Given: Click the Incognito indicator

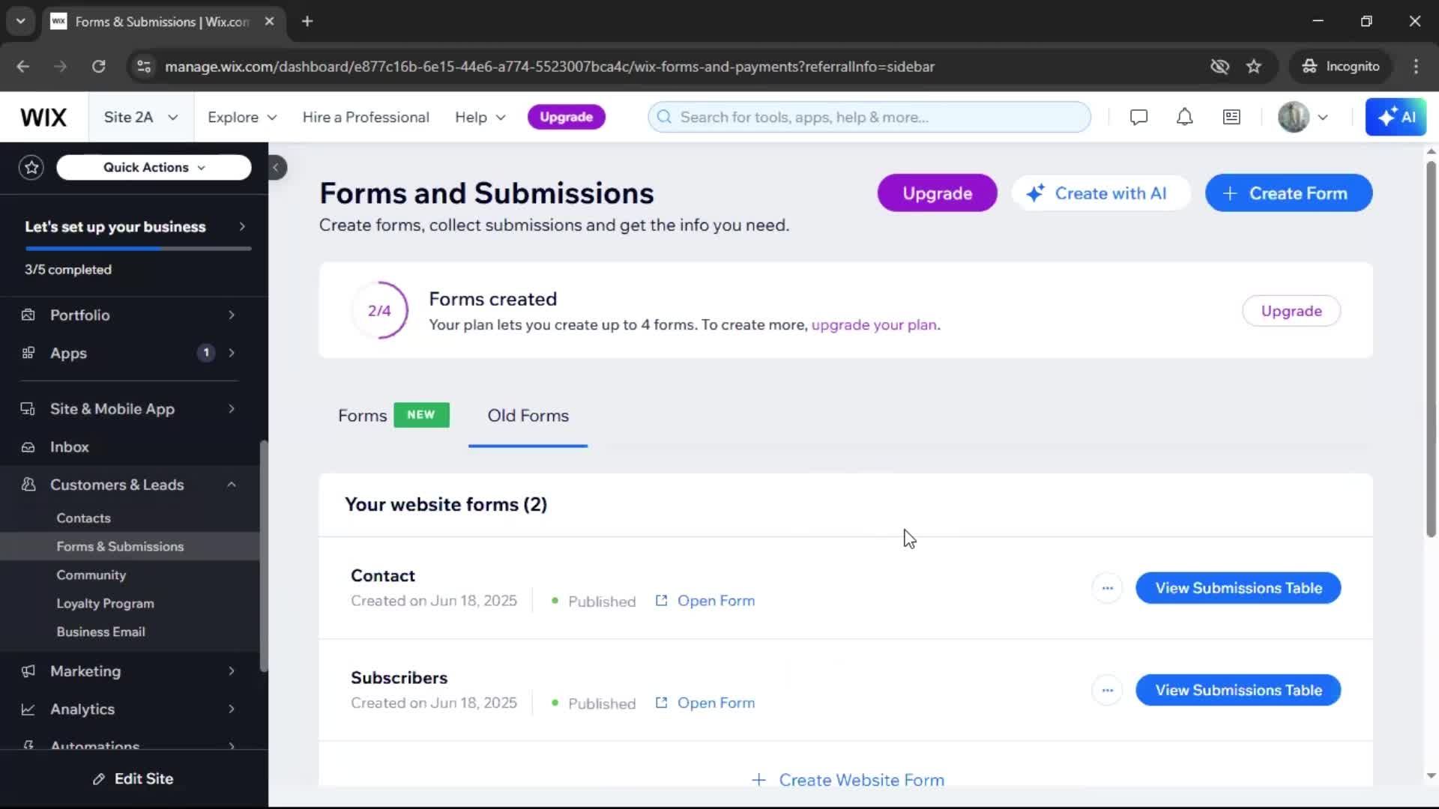Looking at the screenshot, I should [1340, 66].
